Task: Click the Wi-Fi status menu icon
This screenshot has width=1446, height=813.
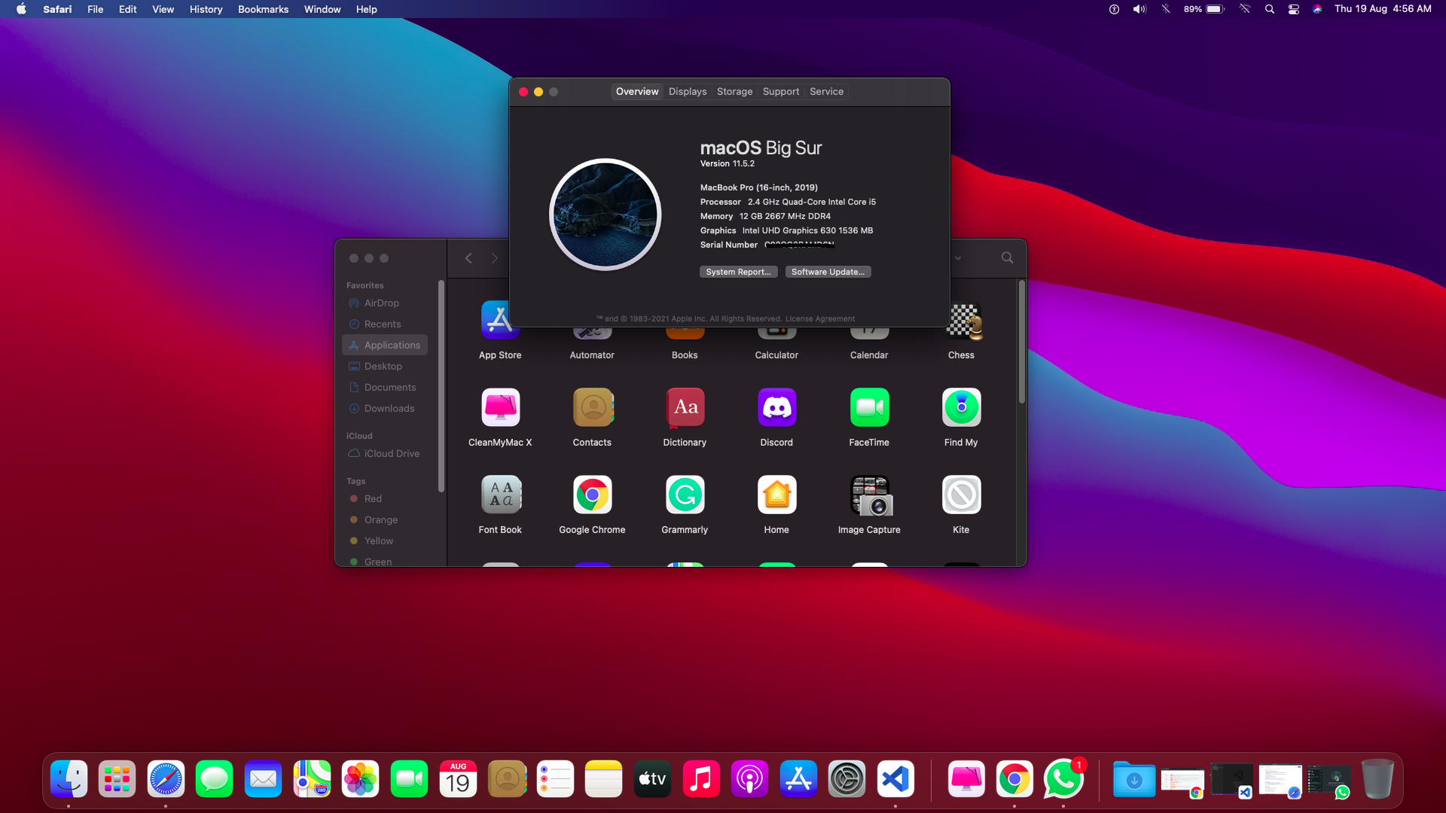Action: [x=1245, y=9]
